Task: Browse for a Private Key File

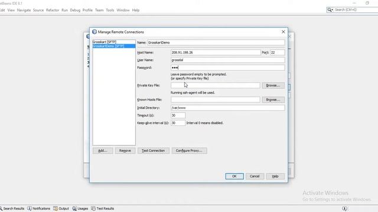Action: [x=273, y=85]
